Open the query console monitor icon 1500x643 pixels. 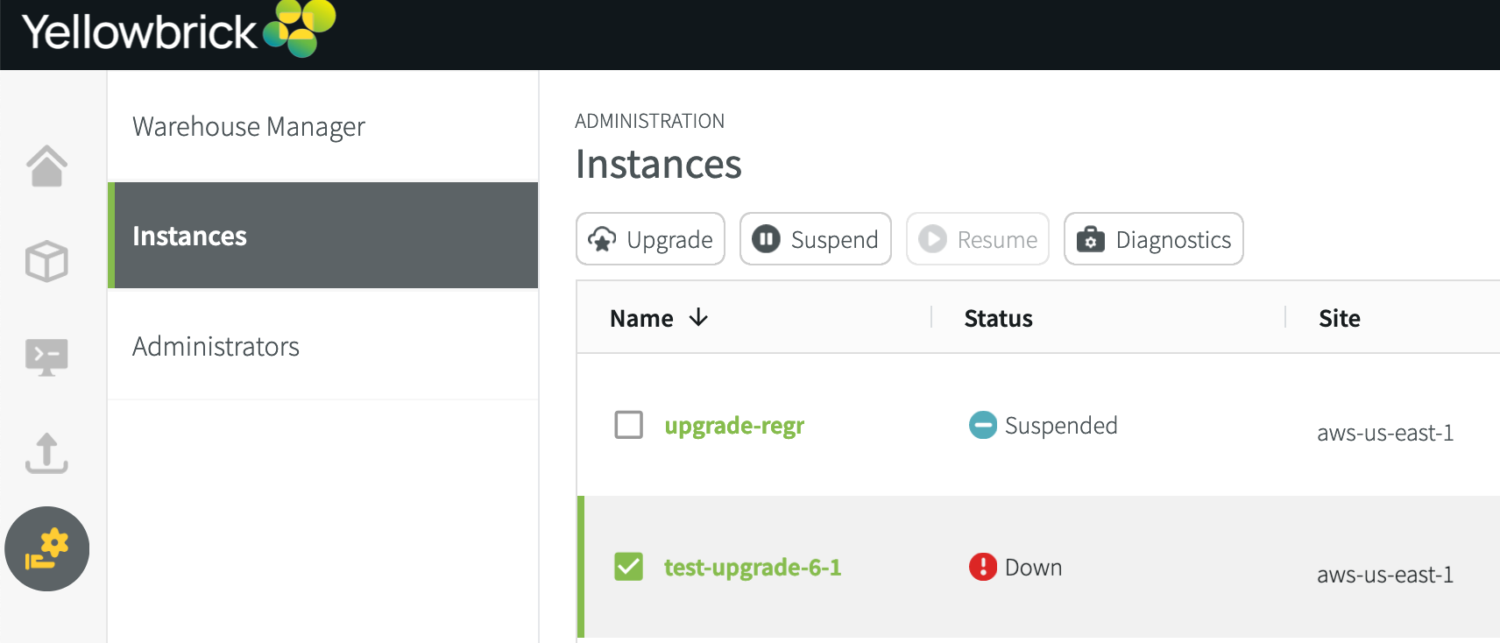[46, 357]
